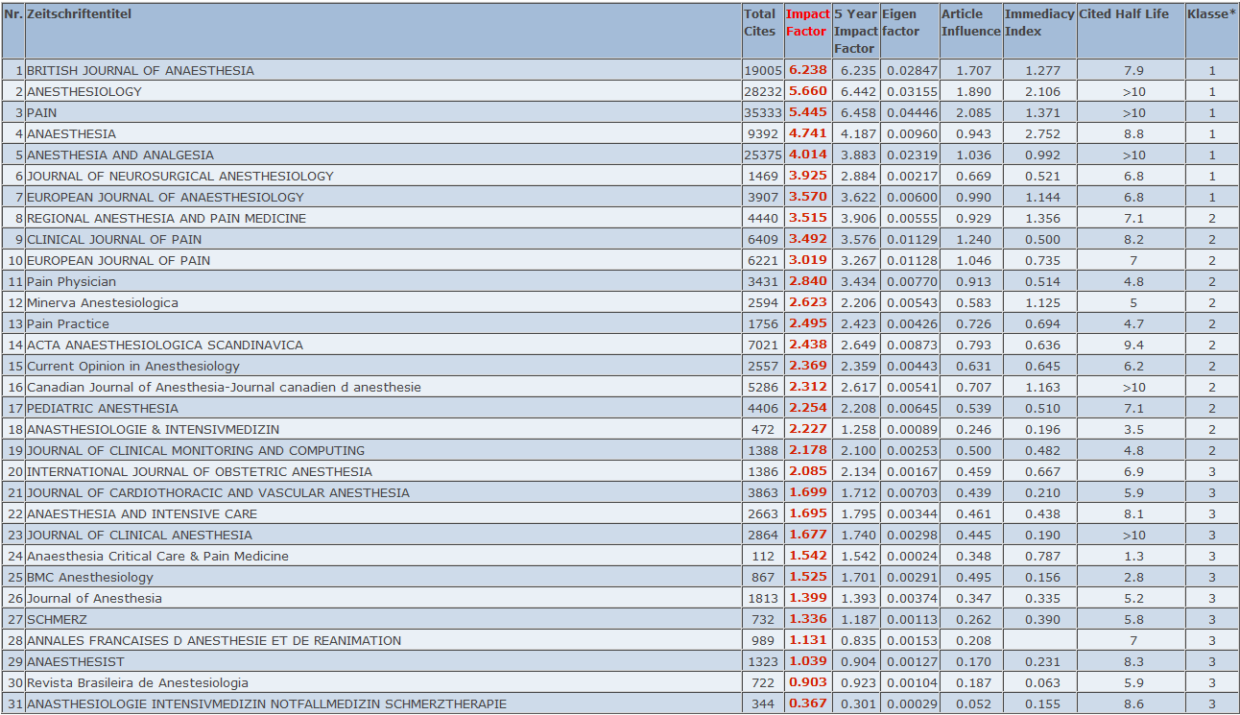Click Revista Brasileira de Anestesiologia

tap(137, 683)
